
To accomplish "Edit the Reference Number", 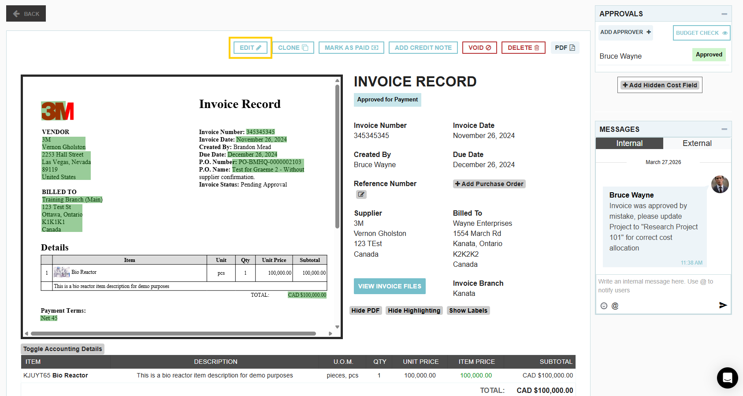I will pos(361,194).
